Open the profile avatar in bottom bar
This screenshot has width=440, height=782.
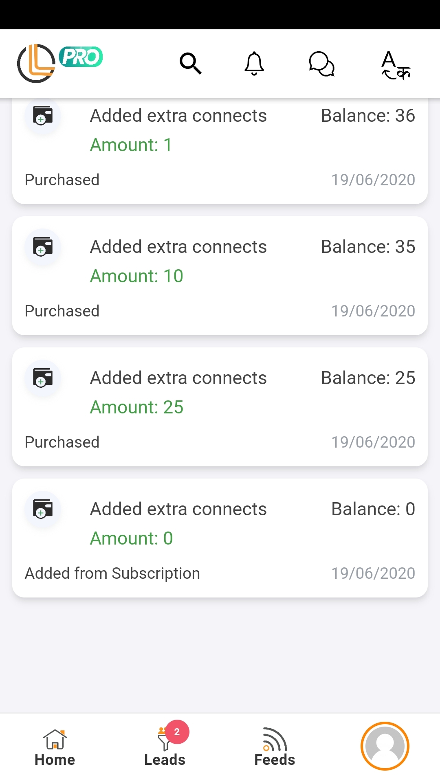tap(385, 746)
